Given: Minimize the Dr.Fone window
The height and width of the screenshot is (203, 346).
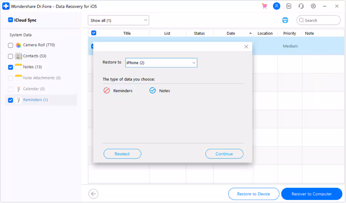Looking at the screenshot, I should tap(324, 6).
